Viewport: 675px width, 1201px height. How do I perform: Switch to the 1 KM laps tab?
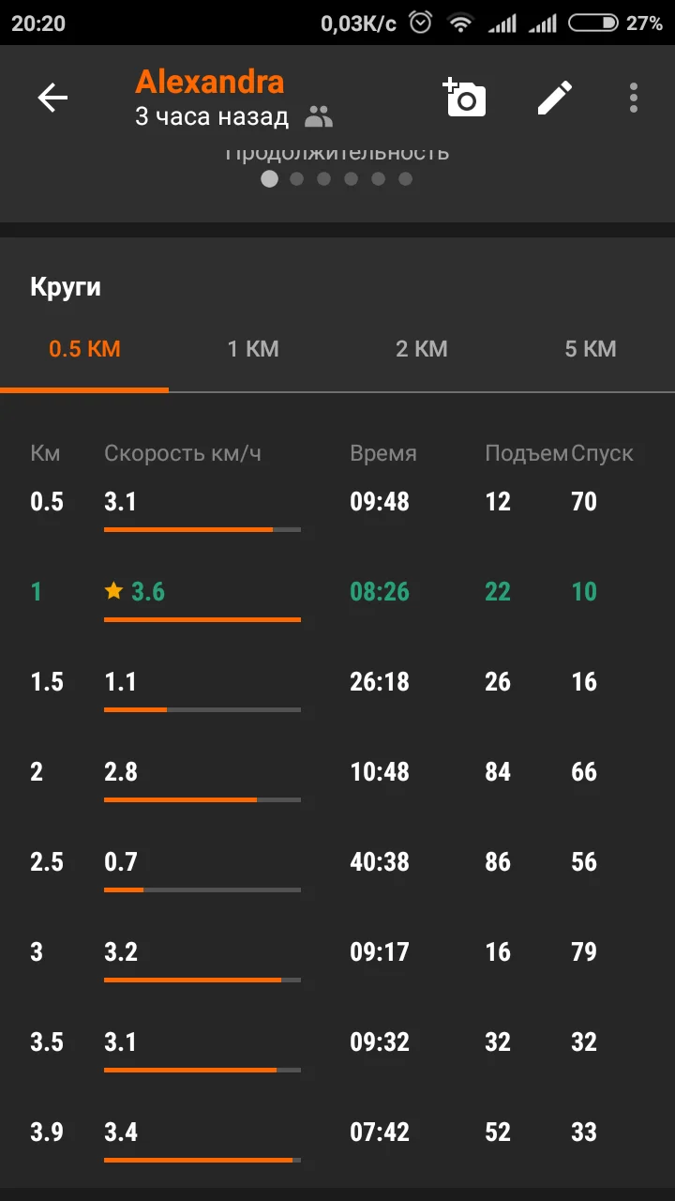coord(253,349)
